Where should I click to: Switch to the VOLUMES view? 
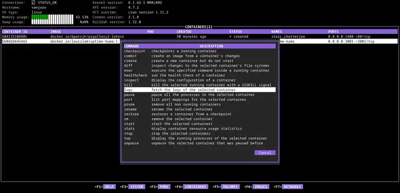pos(230,187)
